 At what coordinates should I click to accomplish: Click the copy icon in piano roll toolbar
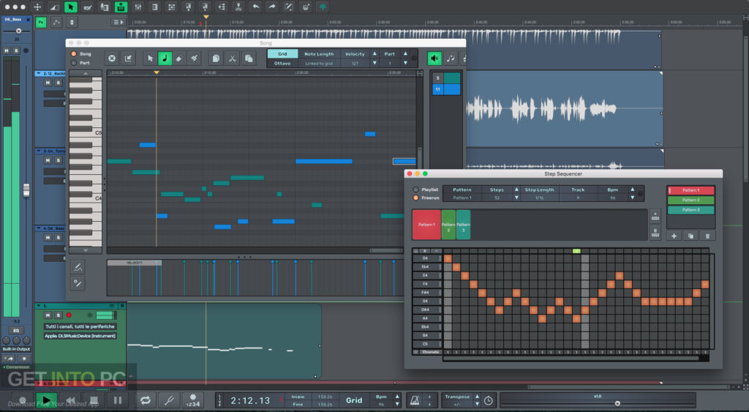[216, 59]
